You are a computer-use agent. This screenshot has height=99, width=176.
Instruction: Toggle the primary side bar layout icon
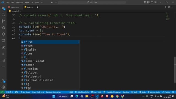[x=145, y=2]
